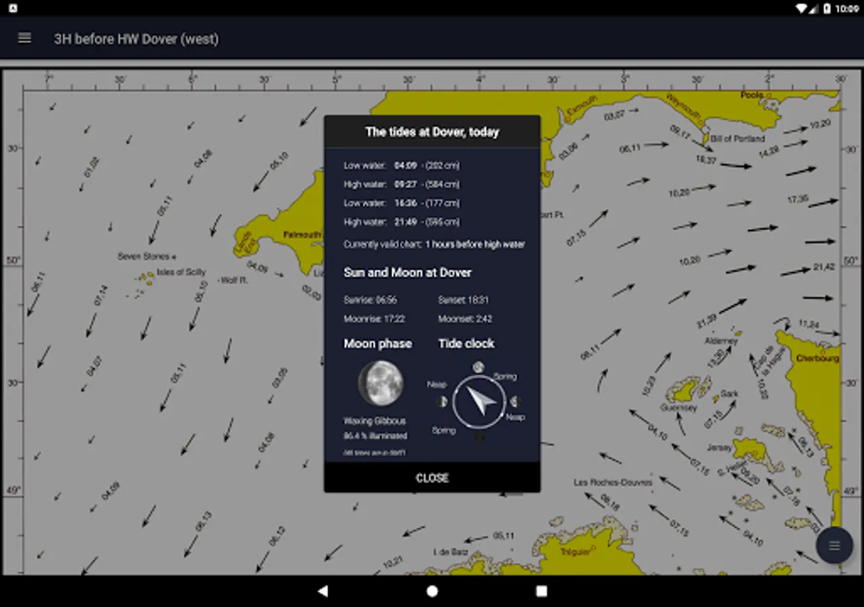Tap the 21,42 tidal rate value
Image resolution: width=864 pixels, height=607 pixels.
pyautogui.click(x=824, y=267)
